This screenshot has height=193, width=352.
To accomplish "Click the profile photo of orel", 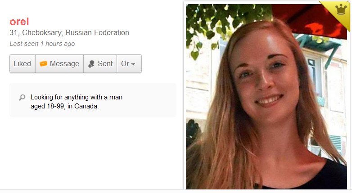I will click(x=266, y=96).
